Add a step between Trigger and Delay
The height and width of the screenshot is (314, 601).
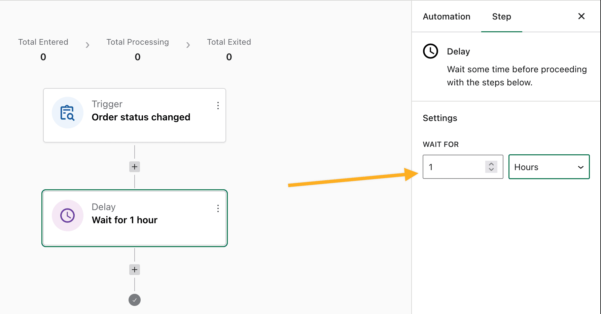[x=135, y=167]
